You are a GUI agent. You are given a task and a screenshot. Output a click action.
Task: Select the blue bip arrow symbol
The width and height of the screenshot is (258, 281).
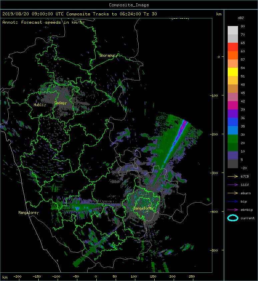click(x=233, y=202)
